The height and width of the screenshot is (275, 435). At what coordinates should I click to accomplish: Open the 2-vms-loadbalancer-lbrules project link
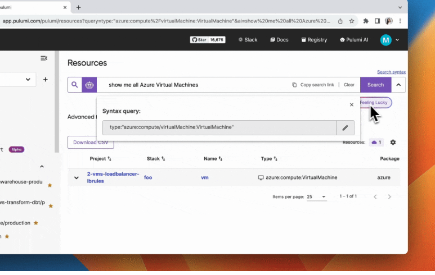click(x=113, y=177)
